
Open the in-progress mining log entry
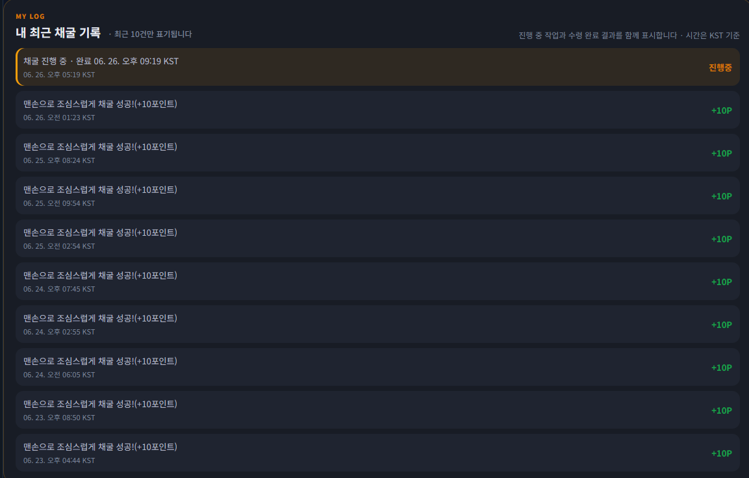377,67
